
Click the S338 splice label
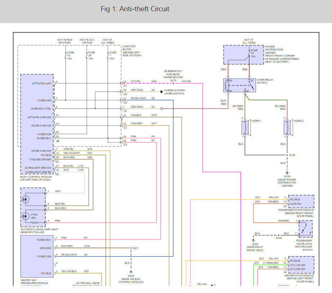279,238
